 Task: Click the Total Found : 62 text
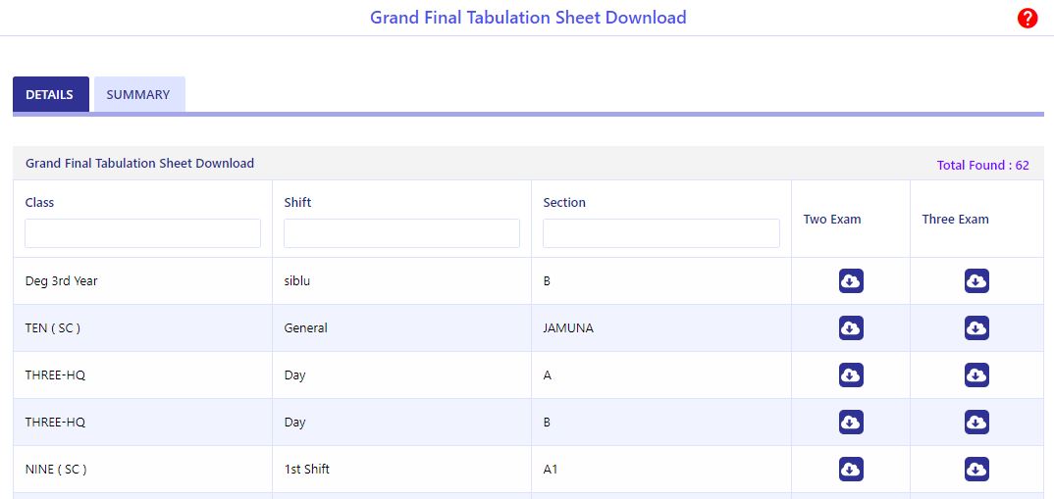982,166
